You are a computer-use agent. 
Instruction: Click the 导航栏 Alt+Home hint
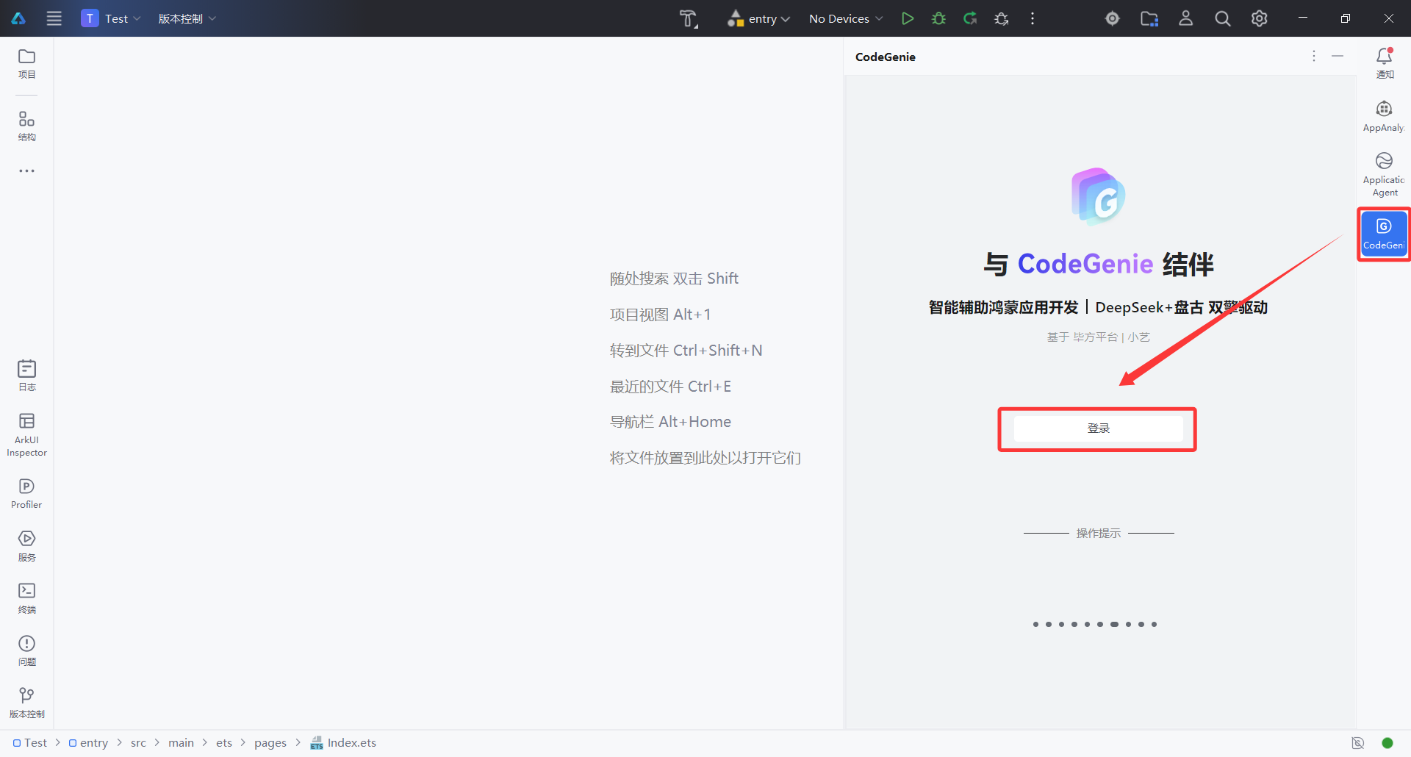(670, 422)
